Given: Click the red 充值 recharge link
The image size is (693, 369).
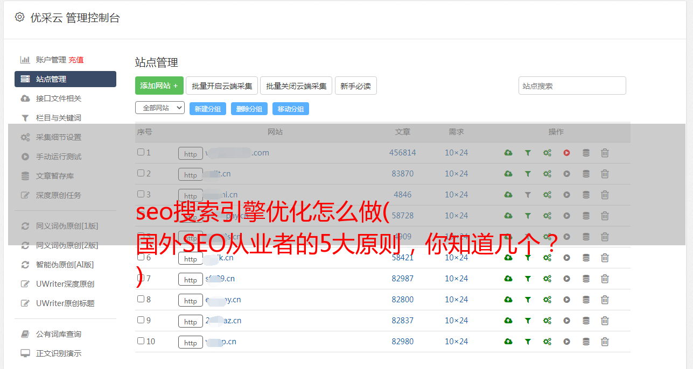Looking at the screenshot, I should tap(76, 60).
